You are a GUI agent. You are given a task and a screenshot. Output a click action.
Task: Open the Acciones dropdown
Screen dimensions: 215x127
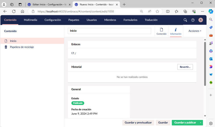click(195, 31)
